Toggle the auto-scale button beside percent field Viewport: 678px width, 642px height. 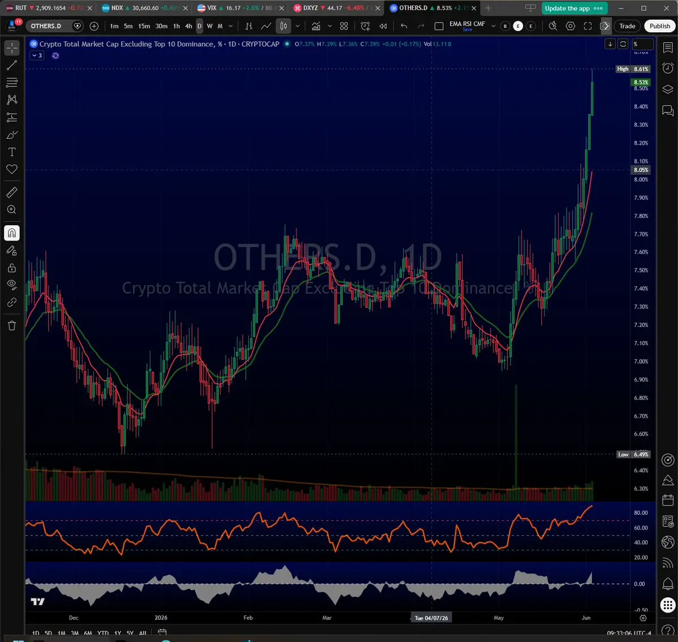(623, 44)
